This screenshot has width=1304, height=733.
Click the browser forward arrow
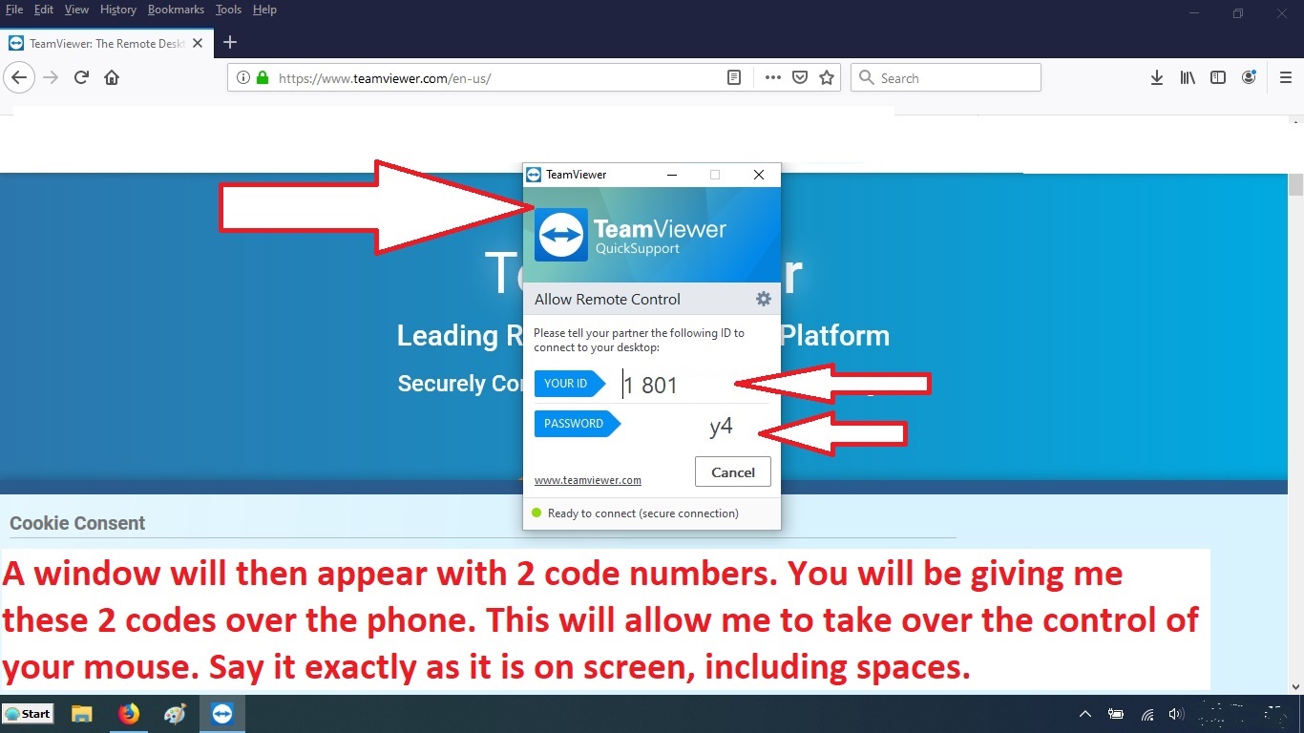pos(52,77)
